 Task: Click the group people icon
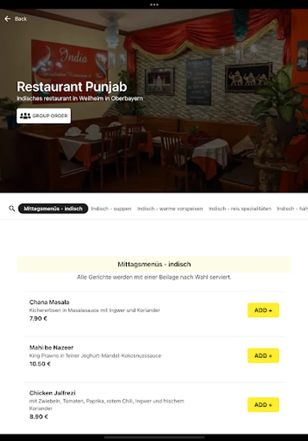(x=25, y=116)
